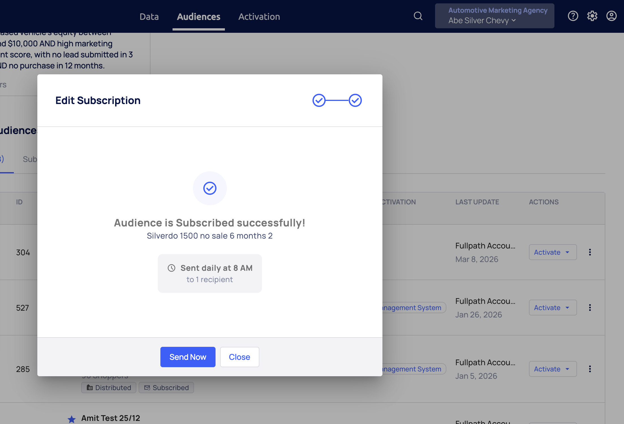Click the Subscribed tag
This screenshot has height=424, width=624.
click(166, 388)
